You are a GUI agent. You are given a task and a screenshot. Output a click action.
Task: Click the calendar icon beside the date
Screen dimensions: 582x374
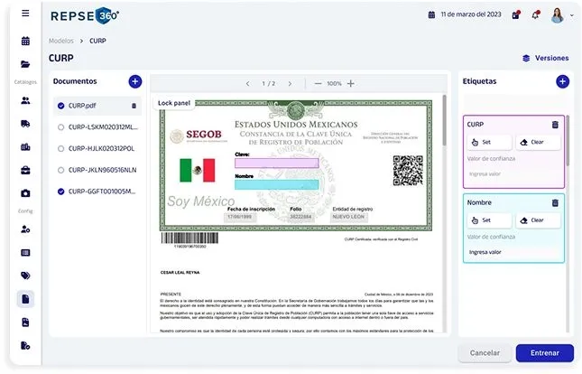coord(431,14)
